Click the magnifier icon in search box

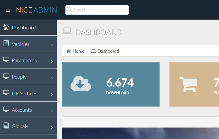pos(69,9)
